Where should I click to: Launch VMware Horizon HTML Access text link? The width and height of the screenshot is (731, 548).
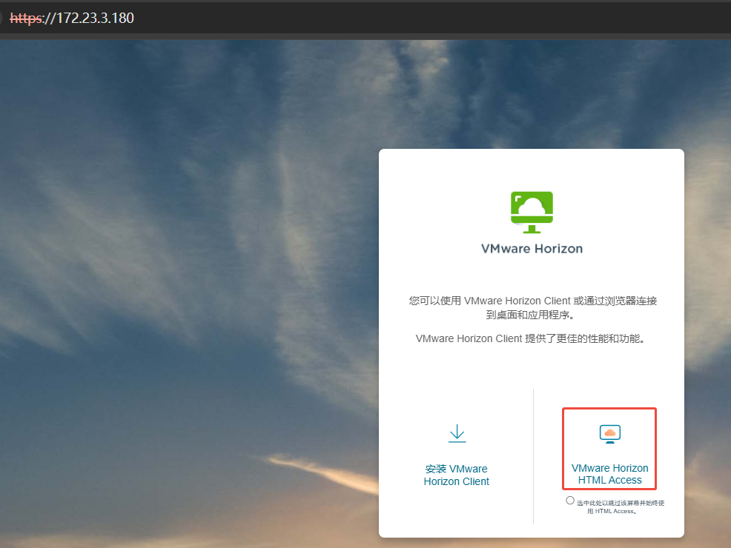(x=609, y=474)
